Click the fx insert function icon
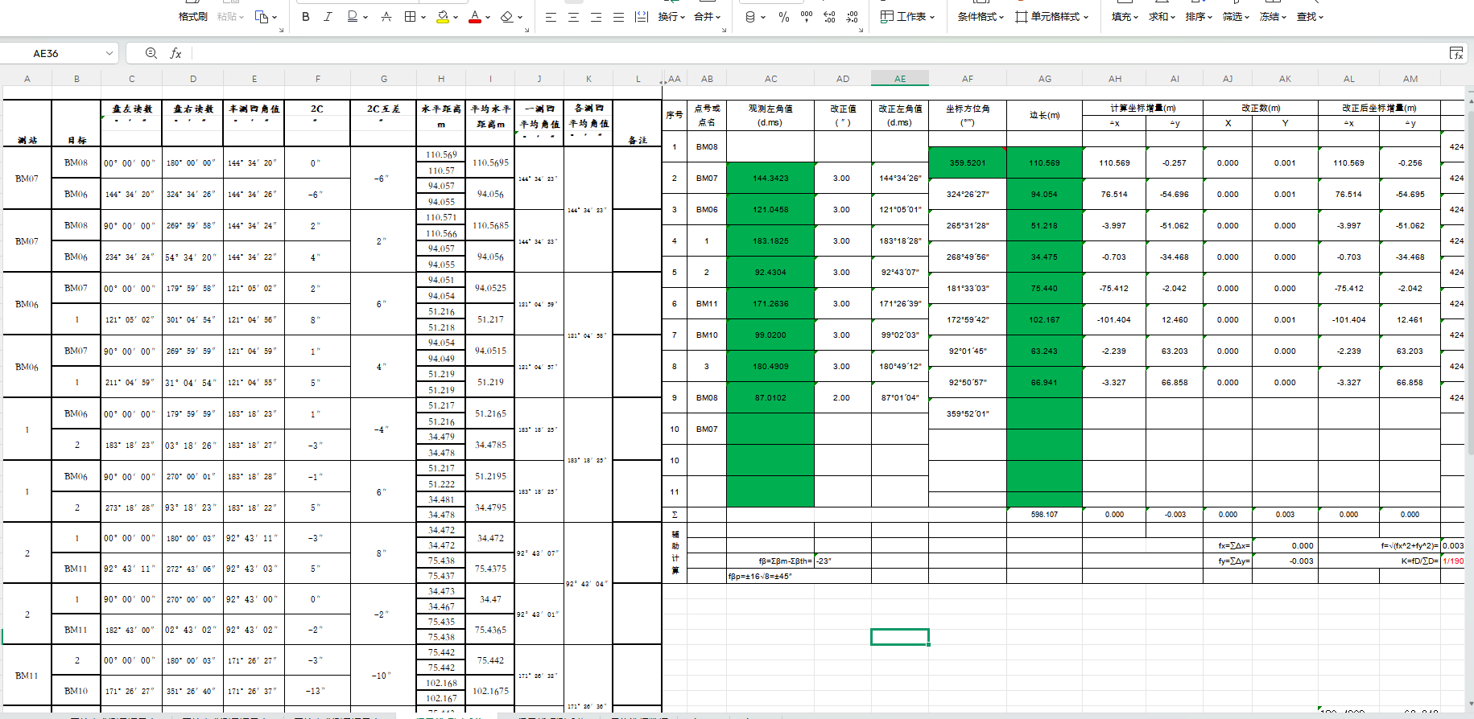This screenshot has width=1474, height=719. pos(175,53)
